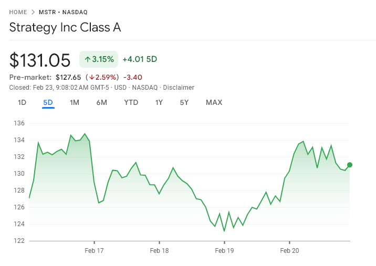The height and width of the screenshot is (266, 376).
Task: Show the YTD chart range
Action: tap(131, 102)
